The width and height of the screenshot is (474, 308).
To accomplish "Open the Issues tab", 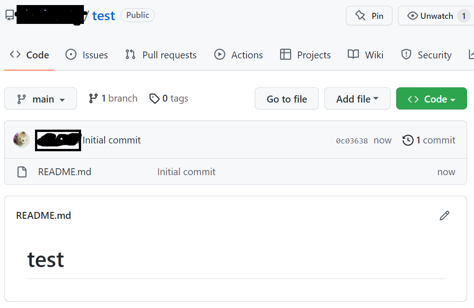I will pyautogui.click(x=87, y=55).
